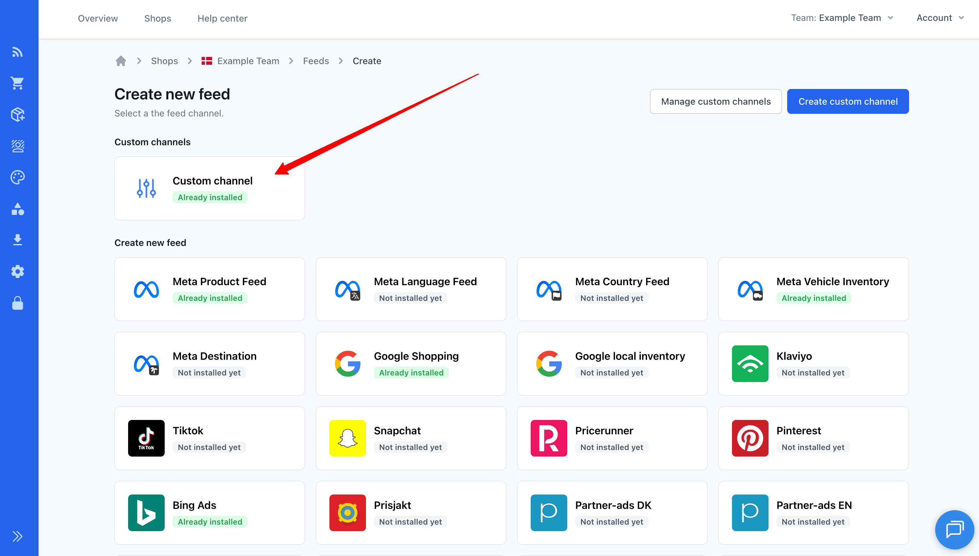979x556 pixels.
Task: Open the chat support bubble
Action: [x=954, y=530]
